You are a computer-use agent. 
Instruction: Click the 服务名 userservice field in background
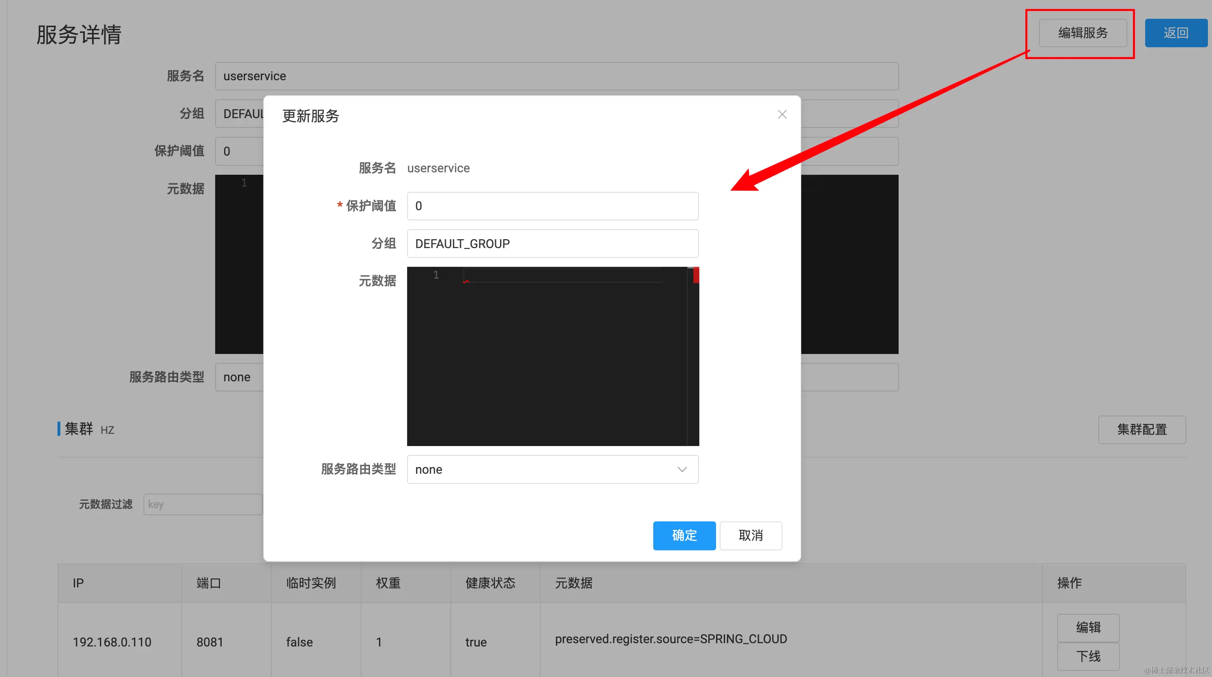pos(556,76)
